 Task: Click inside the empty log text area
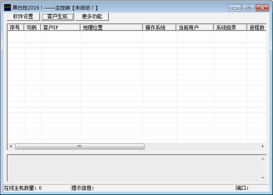pos(134,168)
